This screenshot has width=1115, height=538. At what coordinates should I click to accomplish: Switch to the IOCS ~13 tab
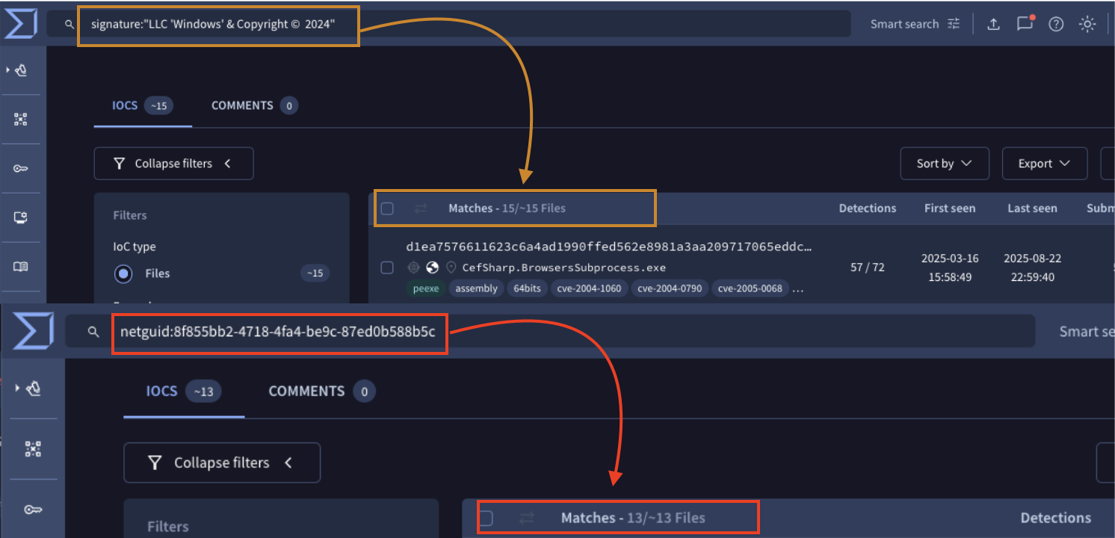click(x=185, y=391)
